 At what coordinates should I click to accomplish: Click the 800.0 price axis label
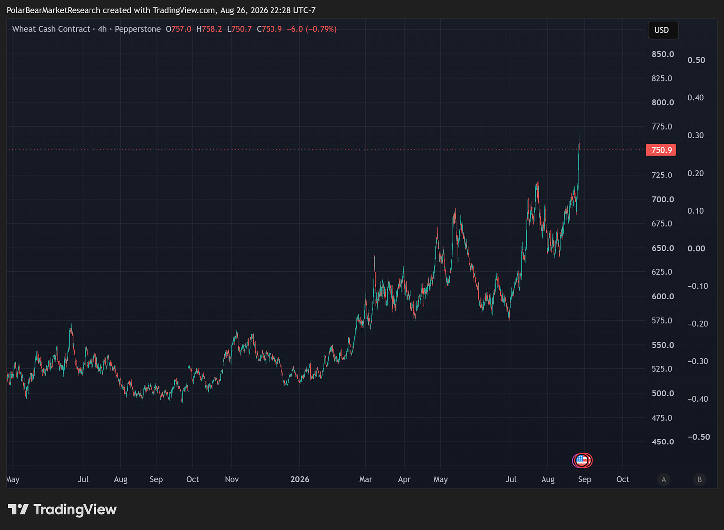(663, 102)
